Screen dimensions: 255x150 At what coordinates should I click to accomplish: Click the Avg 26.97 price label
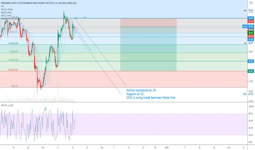click(x=248, y=43)
